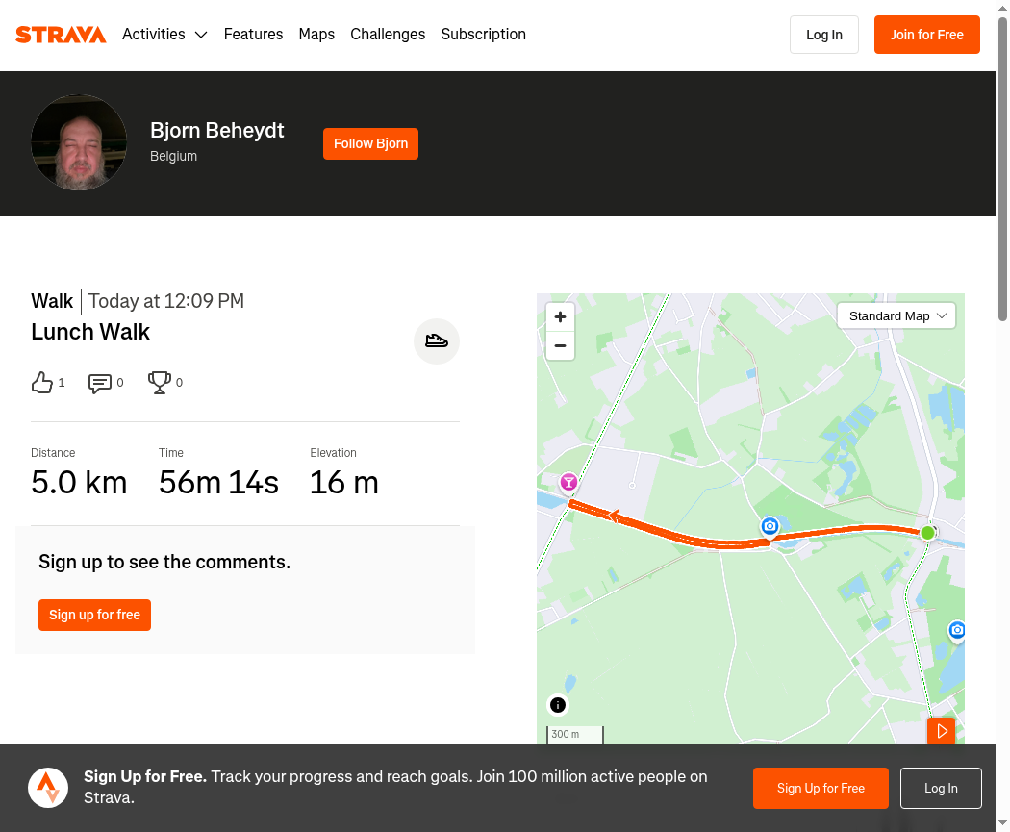Zoom in on the map
This screenshot has height=832, width=1010.
[x=560, y=316]
